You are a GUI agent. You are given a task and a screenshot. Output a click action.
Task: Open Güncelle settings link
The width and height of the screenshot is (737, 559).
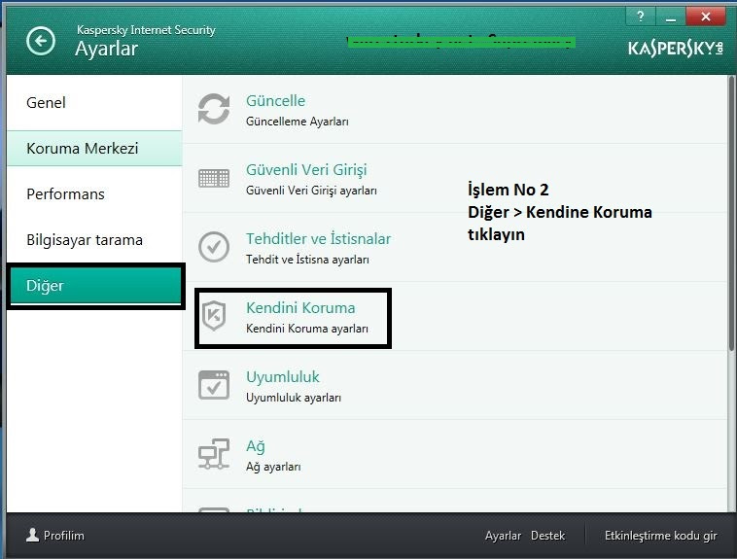coord(275,100)
